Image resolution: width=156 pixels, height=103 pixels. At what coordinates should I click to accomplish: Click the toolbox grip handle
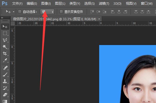[x=5, y=21]
